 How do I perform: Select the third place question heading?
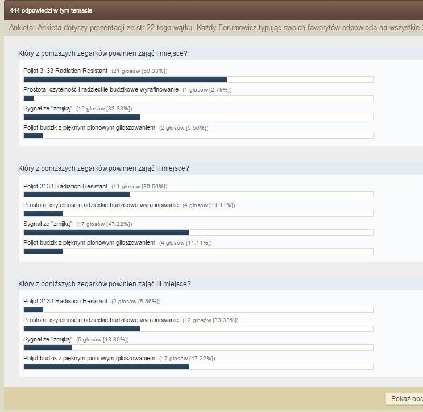tap(105, 283)
